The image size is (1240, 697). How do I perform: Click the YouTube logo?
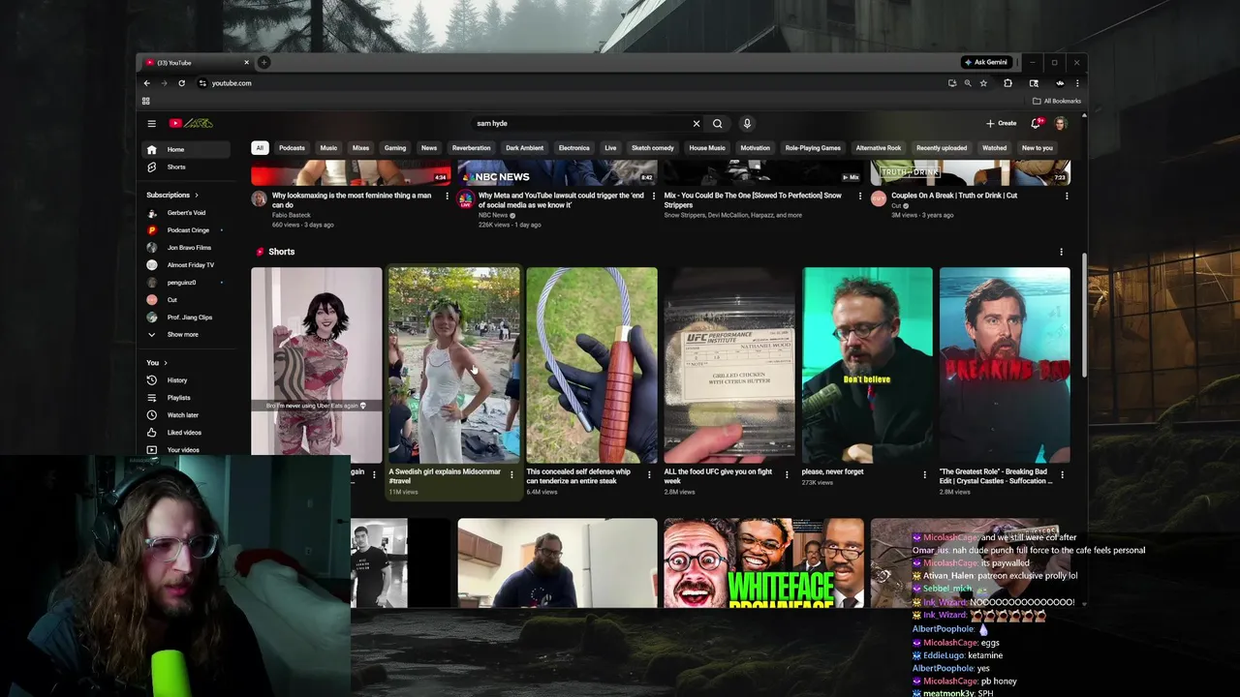point(191,123)
